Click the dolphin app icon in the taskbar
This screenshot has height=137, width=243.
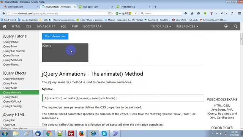pyautogui.click(x=115, y=134)
